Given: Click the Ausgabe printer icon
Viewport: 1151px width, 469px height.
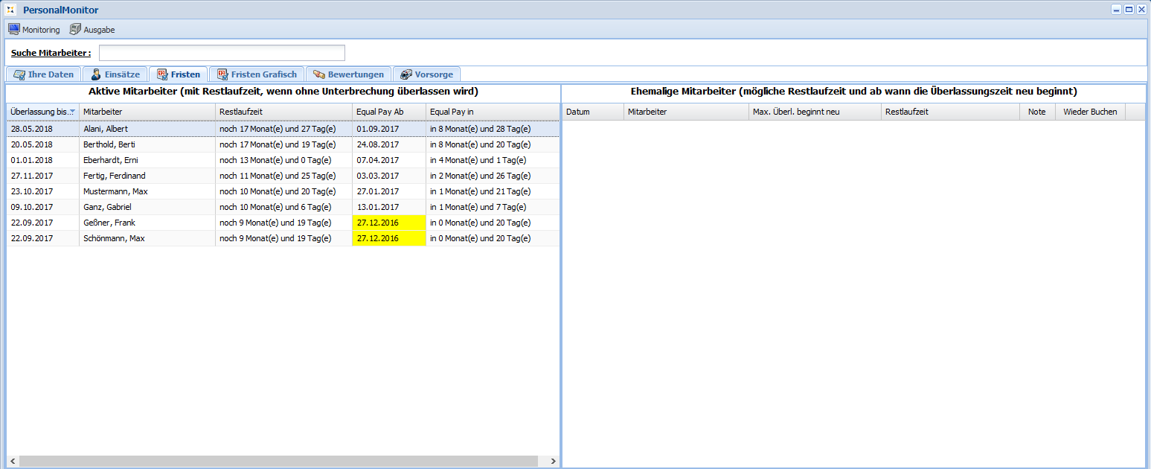Looking at the screenshot, I should coord(75,30).
